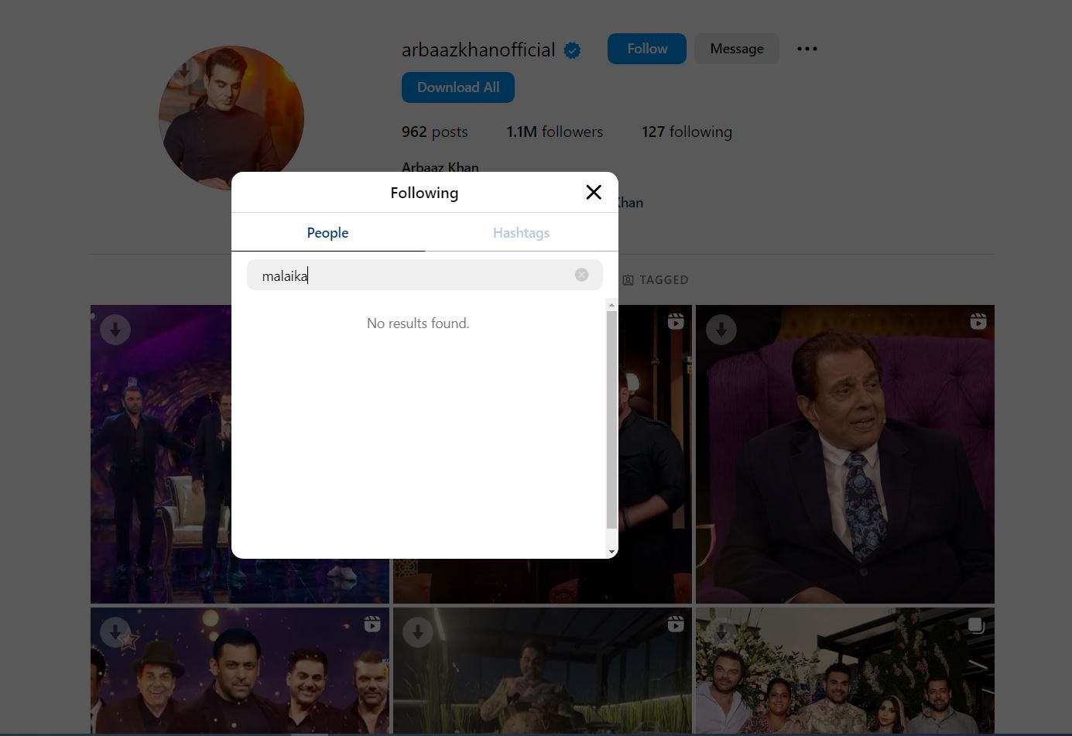Viewport: 1072px width, 736px height.
Task: Click reel icon on the bottom middle post
Action: click(676, 624)
